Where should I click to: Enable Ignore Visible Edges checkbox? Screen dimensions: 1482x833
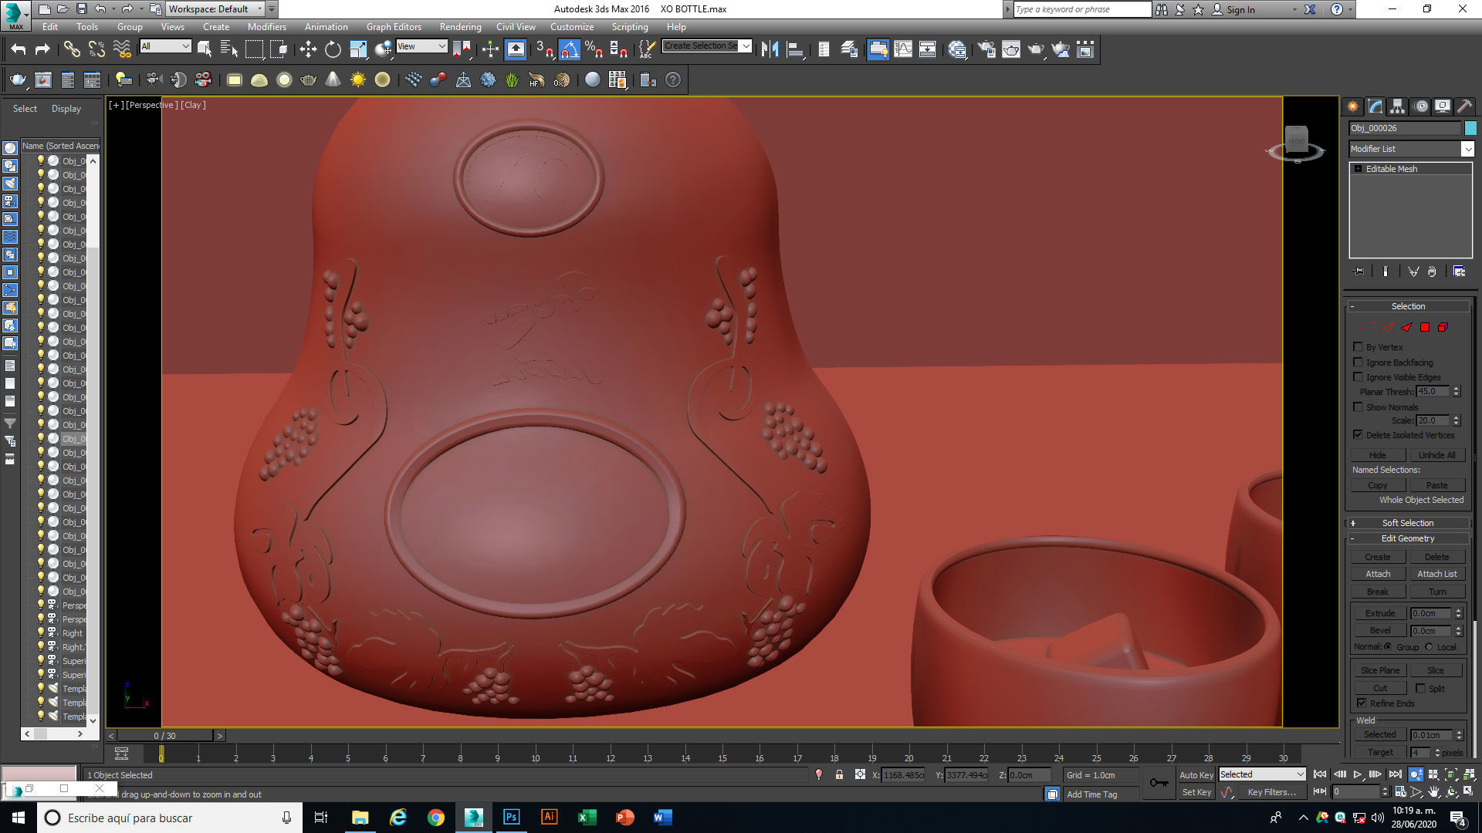[x=1358, y=376]
